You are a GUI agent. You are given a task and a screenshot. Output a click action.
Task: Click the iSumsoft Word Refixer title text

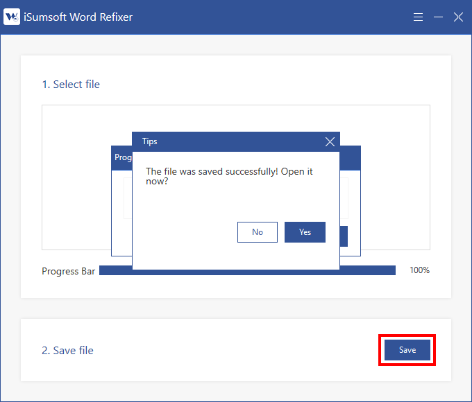point(78,17)
